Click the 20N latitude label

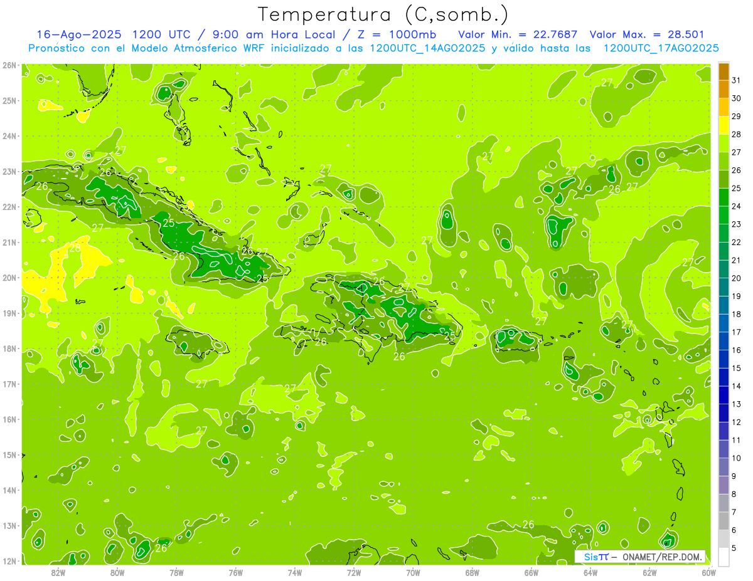pyautogui.click(x=9, y=278)
